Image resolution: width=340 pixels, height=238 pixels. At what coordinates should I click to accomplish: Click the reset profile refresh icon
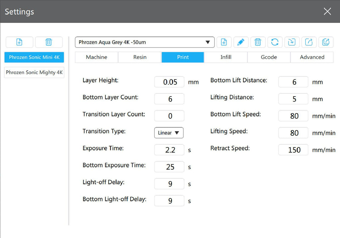275,42
